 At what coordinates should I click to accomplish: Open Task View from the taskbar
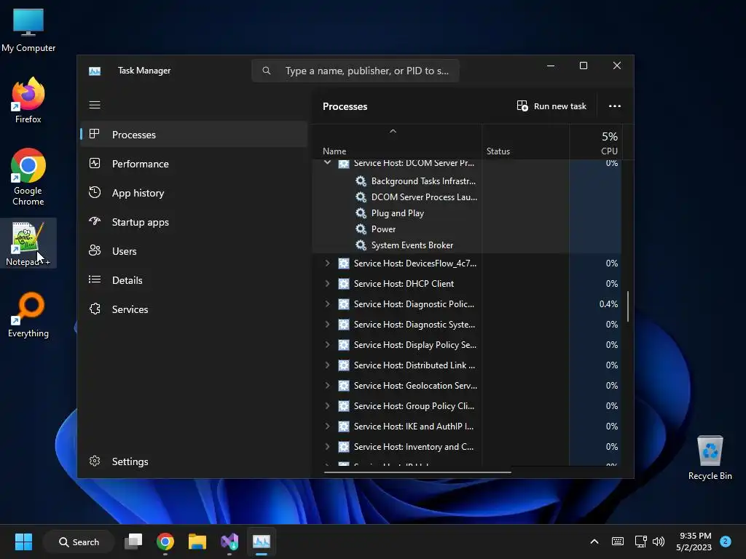(x=133, y=542)
